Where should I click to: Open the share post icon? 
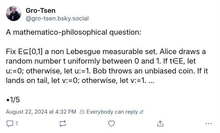coord(160,123)
